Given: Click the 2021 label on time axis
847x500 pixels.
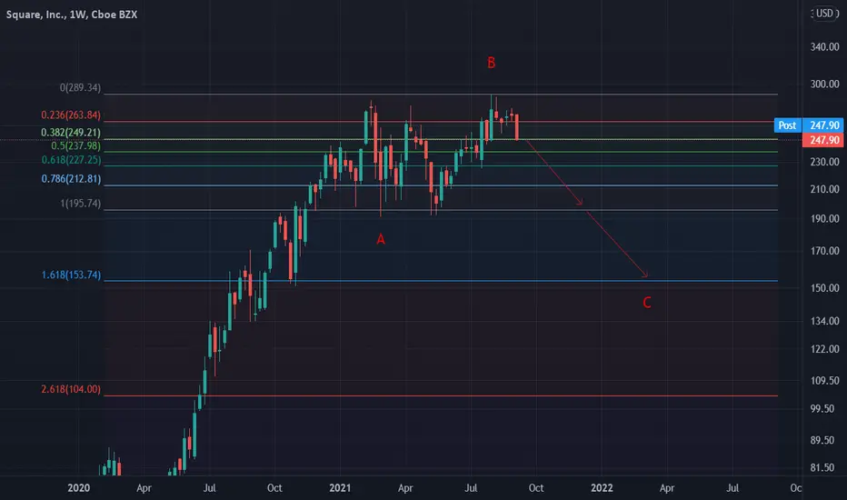Looking at the screenshot, I should tap(340, 488).
